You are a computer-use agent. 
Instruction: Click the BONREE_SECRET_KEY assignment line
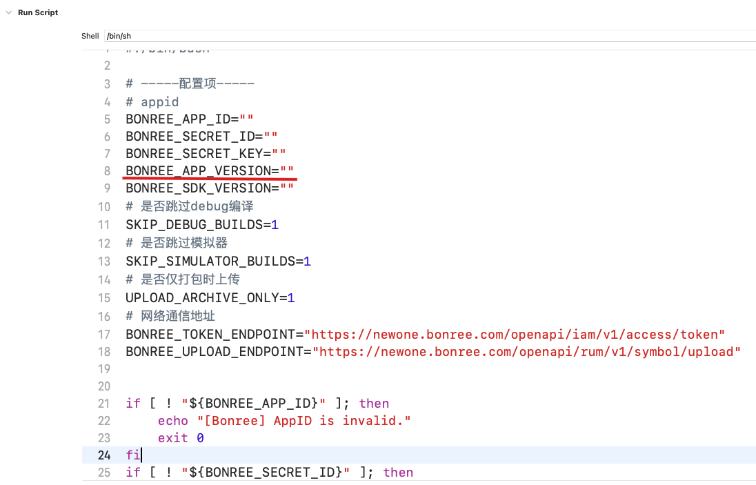[x=205, y=153]
